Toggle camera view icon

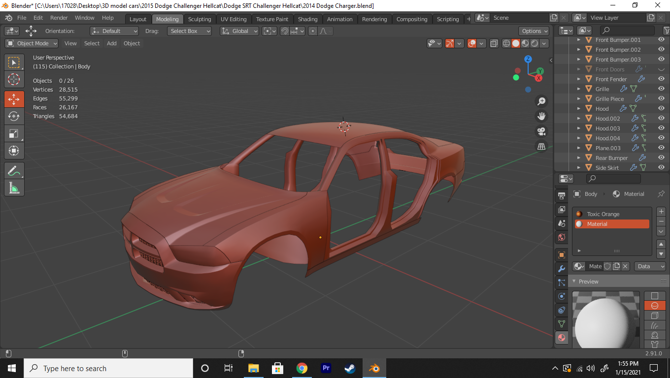[541, 131]
